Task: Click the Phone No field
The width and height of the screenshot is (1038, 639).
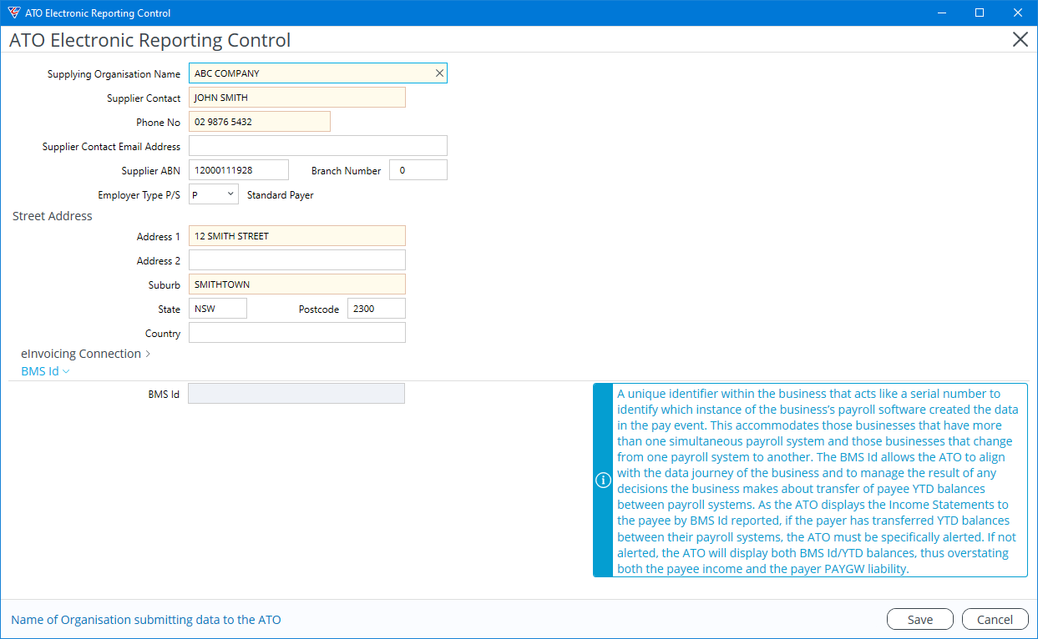Action: coord(260,122)
